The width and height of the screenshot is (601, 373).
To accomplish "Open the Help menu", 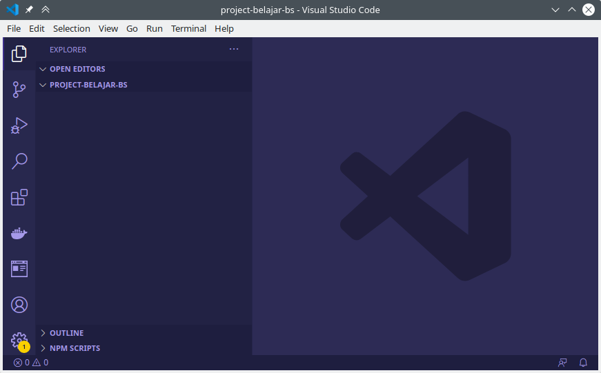I will [x=224, y=29].
